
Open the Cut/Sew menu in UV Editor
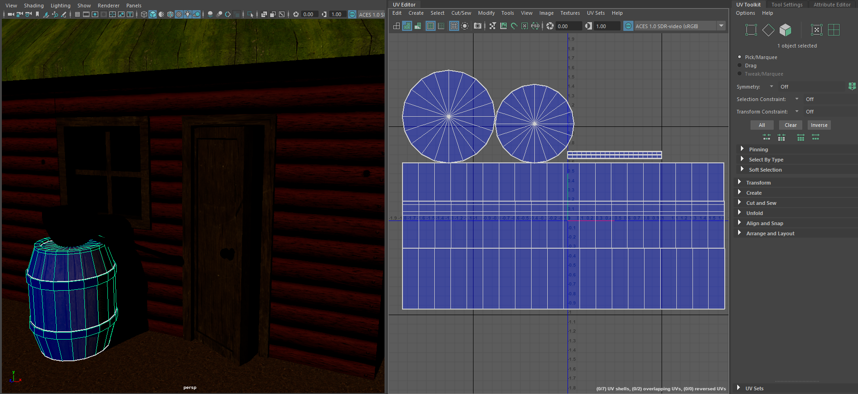pyautogui.click(x=461, y=13)
